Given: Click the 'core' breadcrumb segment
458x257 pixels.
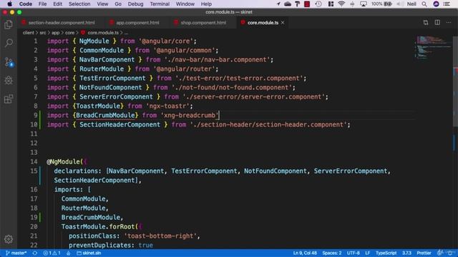Looking at the screenshot, I should pyautogui.click(x=69, y=33).
